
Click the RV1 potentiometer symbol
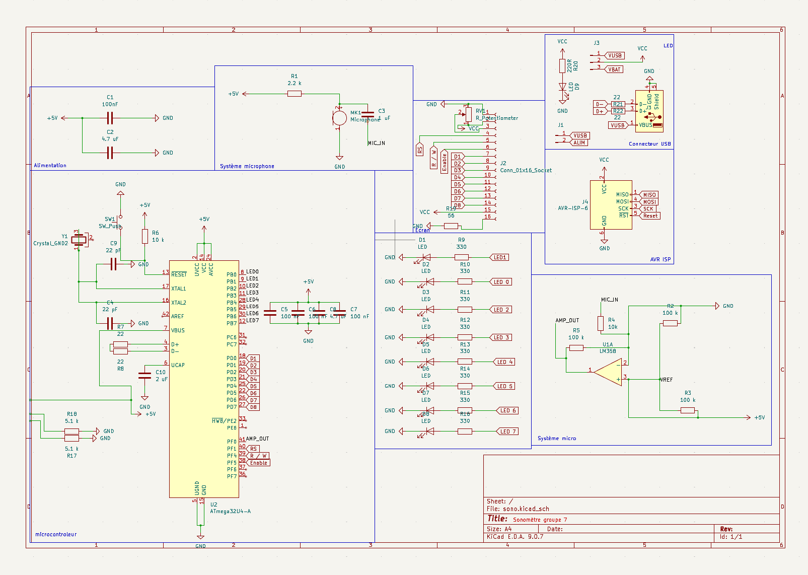pos(469,114)
